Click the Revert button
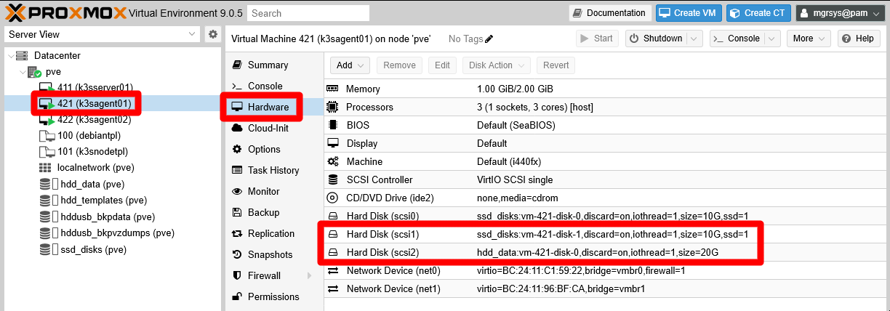This screenshot has height=311, width=890. pos(556,65)
